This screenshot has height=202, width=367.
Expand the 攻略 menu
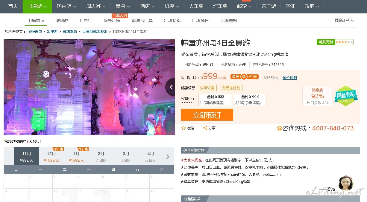click(312, 6)
